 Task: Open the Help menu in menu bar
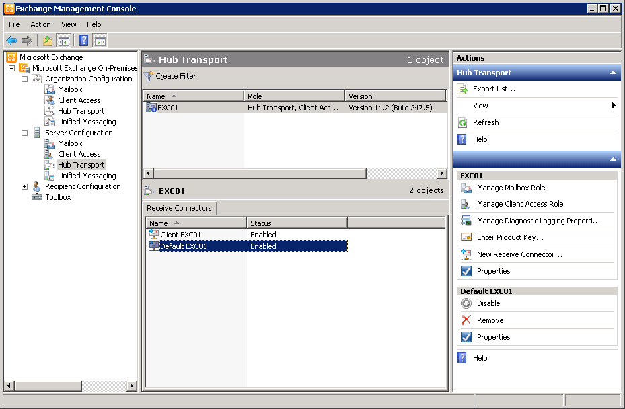pyautogui.click(x=94, y=24)
